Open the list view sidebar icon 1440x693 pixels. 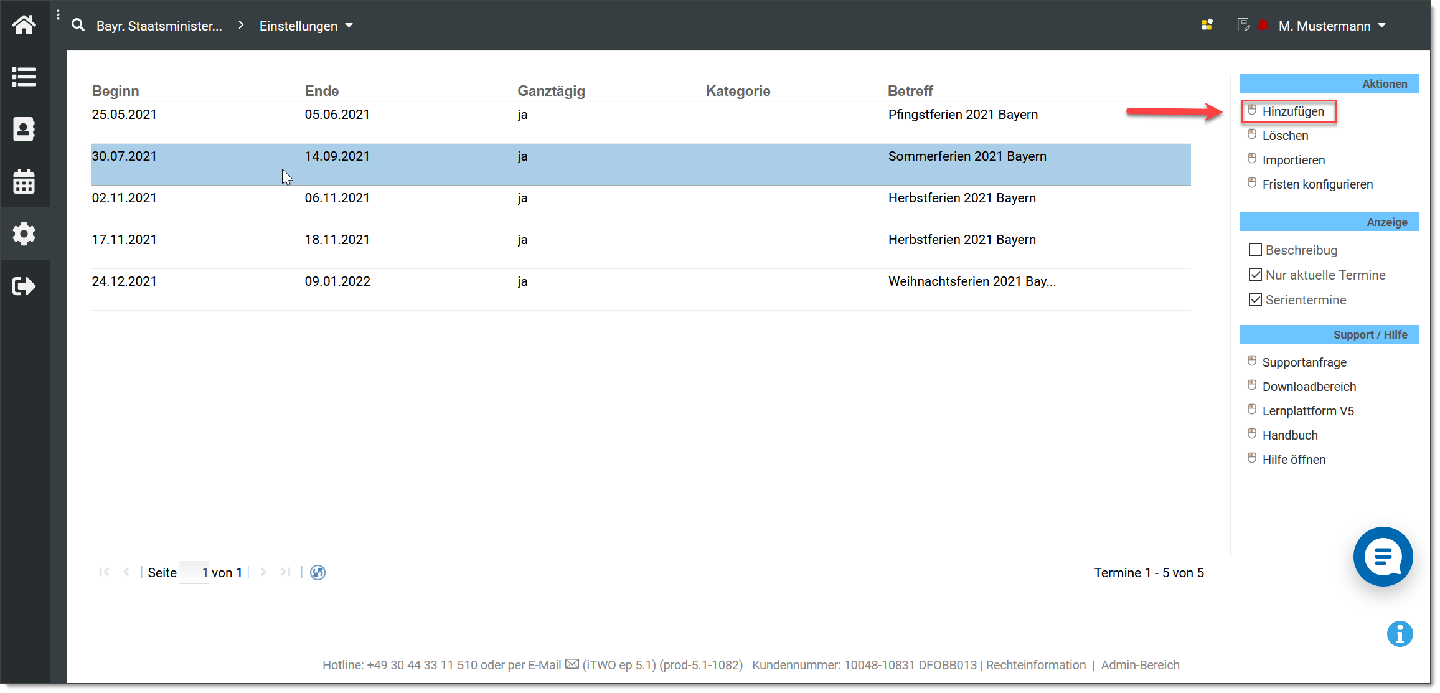[x=24, y=77]
